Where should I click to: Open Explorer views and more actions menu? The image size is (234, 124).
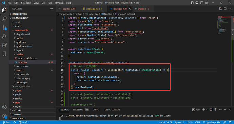52,9
